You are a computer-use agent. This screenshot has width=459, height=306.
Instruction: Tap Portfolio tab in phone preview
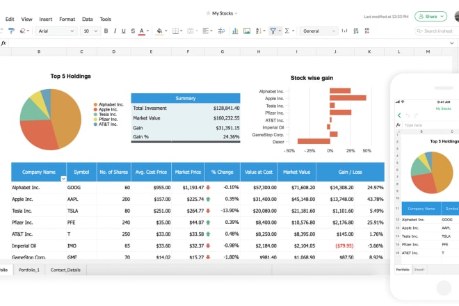point(403,270)
